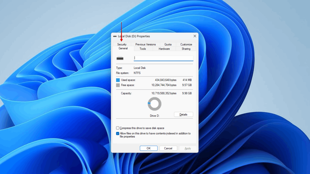Screen dimensions: 310x174
Task: Cancel the properties dialog
Action: (x=168, y=148)
